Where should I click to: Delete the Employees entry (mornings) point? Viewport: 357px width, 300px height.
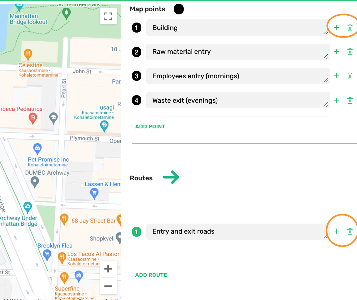pyautogui.click(x=350, y=76)
